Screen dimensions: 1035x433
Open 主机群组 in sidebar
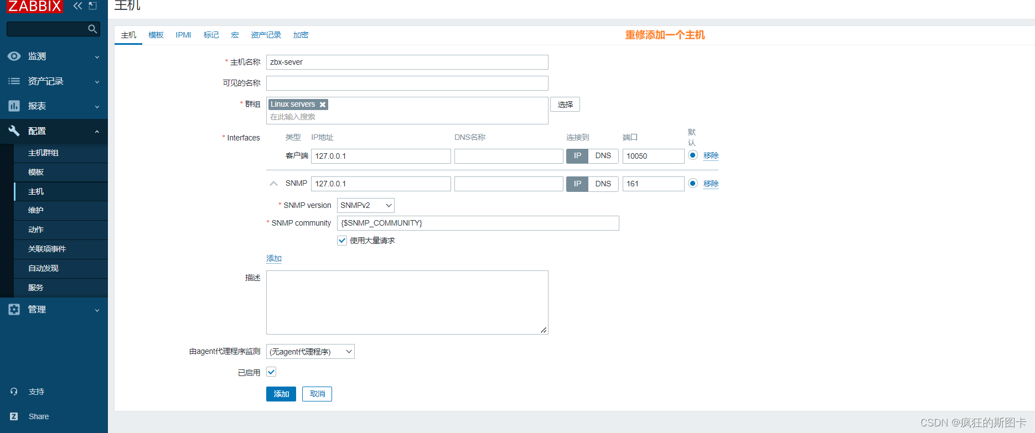pos(61,153)
